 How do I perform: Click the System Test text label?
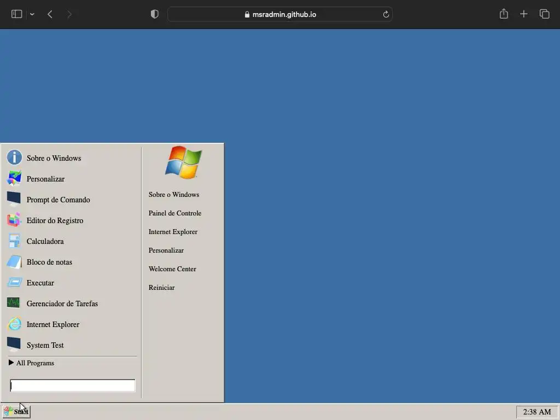(x=45, y=345)
